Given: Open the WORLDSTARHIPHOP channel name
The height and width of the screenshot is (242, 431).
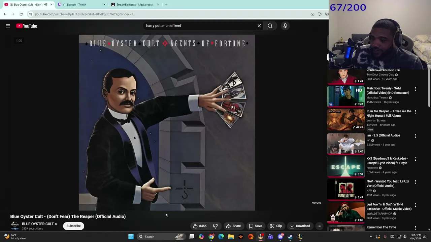Looking at the screenshot, I should (379, 214).
